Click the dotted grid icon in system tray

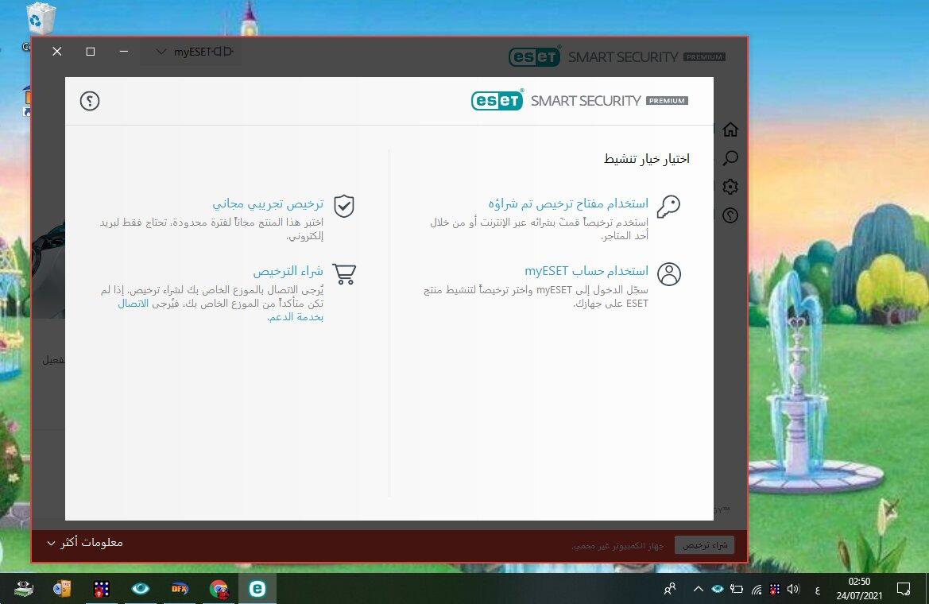774,589
